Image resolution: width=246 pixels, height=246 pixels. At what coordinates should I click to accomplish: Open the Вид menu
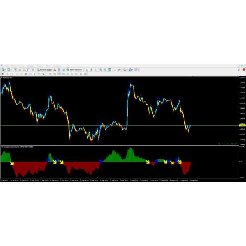(13, 66)
